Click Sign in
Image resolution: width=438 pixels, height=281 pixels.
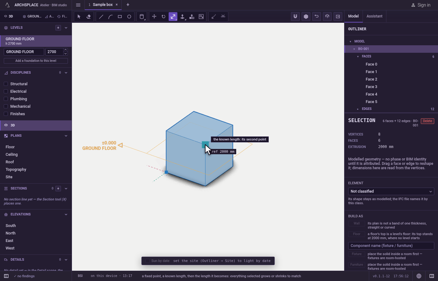pos(420,5)
